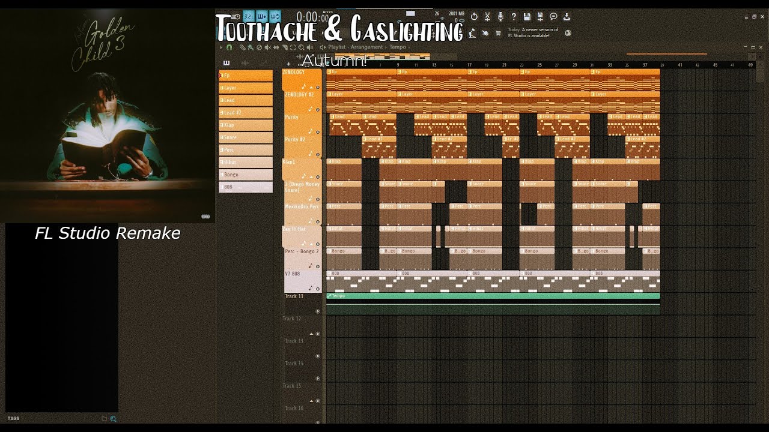769x432 pixels.
Task: Open the playlist options arrow menu
Action: (221, 47)
